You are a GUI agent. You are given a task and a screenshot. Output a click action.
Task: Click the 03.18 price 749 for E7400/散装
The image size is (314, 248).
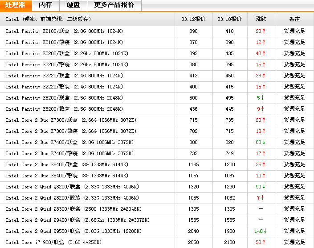pos(229,153)
